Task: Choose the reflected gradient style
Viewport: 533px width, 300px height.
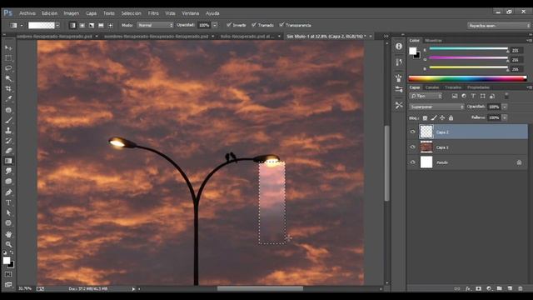Action: click(101, 25)
